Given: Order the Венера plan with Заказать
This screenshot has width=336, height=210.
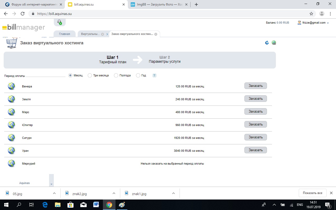Looking at the screenshot, I should [x=256, y=86].
